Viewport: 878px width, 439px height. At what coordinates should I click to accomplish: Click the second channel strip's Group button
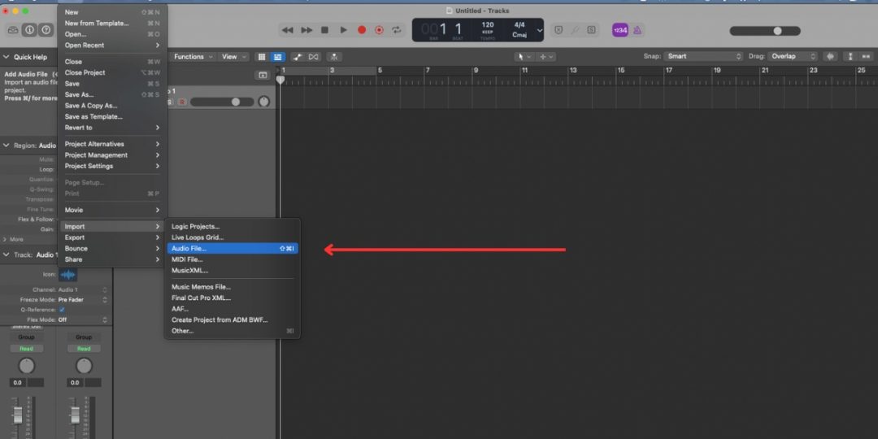pyautogui.click(x=84, y=337)
